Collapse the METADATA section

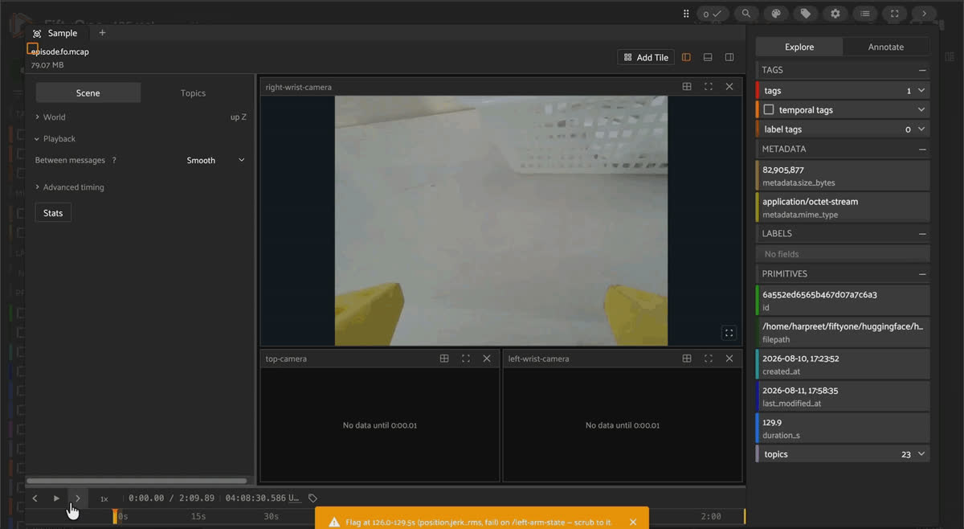click(x=922, y=149)
